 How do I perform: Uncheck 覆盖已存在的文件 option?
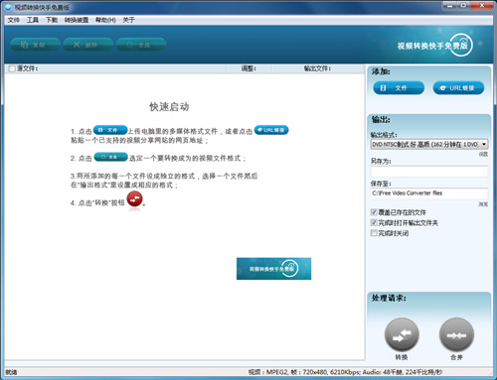(374, 212)
